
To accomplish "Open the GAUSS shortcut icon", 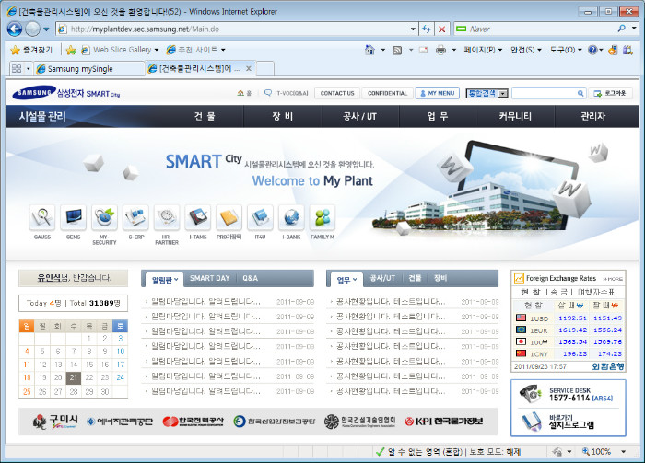I will click(42, 217).
